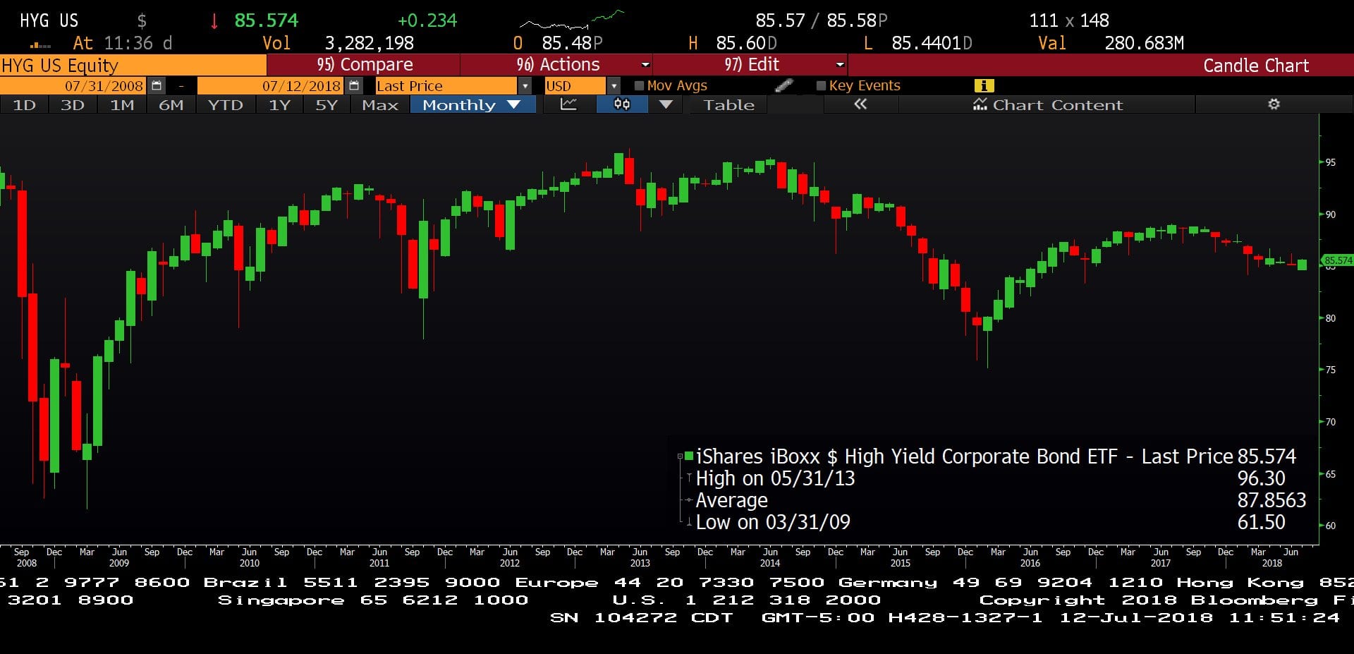Click the High on 05/31/13 legend row
This screenshot has height=654, width=1354.
click(990, 478)
